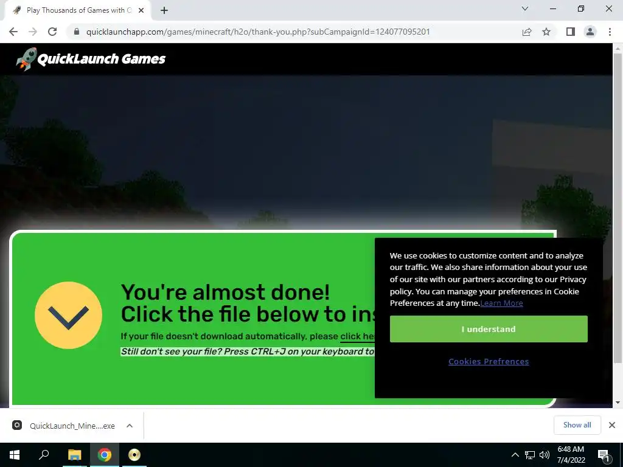Open the Chrome three-dot menu
Viewport: 623px width, 467px height.
click(x=610, y=32)
